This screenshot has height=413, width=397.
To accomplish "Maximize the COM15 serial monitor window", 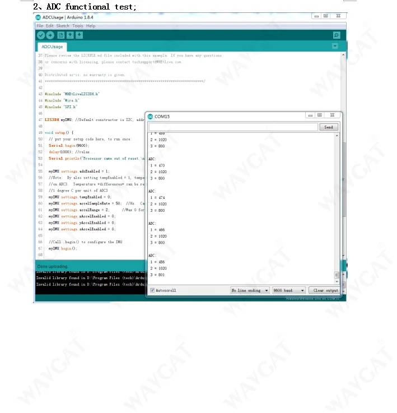I will 320,115.
